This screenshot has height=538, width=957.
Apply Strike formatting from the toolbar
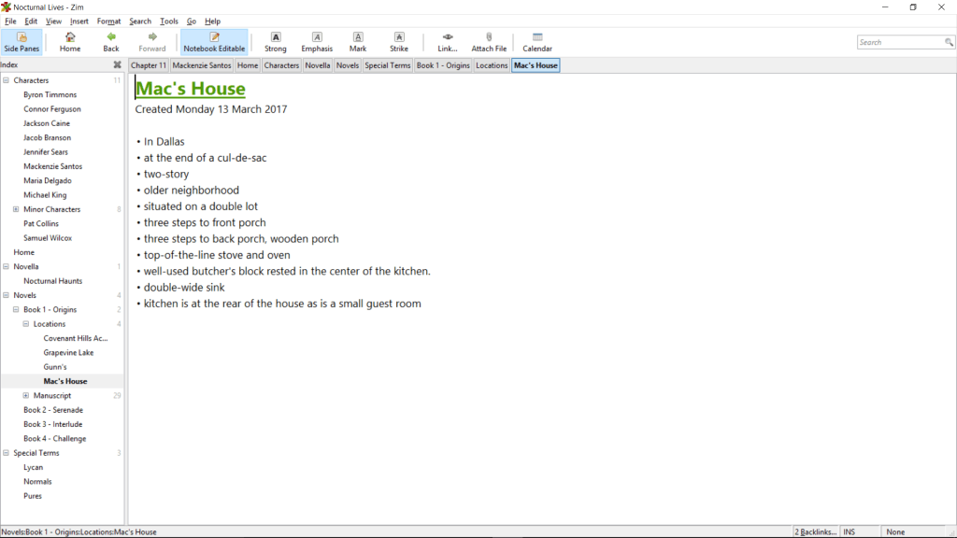(x=399, y=42)
